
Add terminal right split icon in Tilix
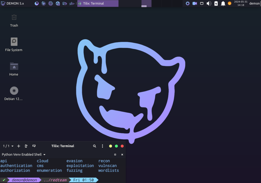coord(26,146)
